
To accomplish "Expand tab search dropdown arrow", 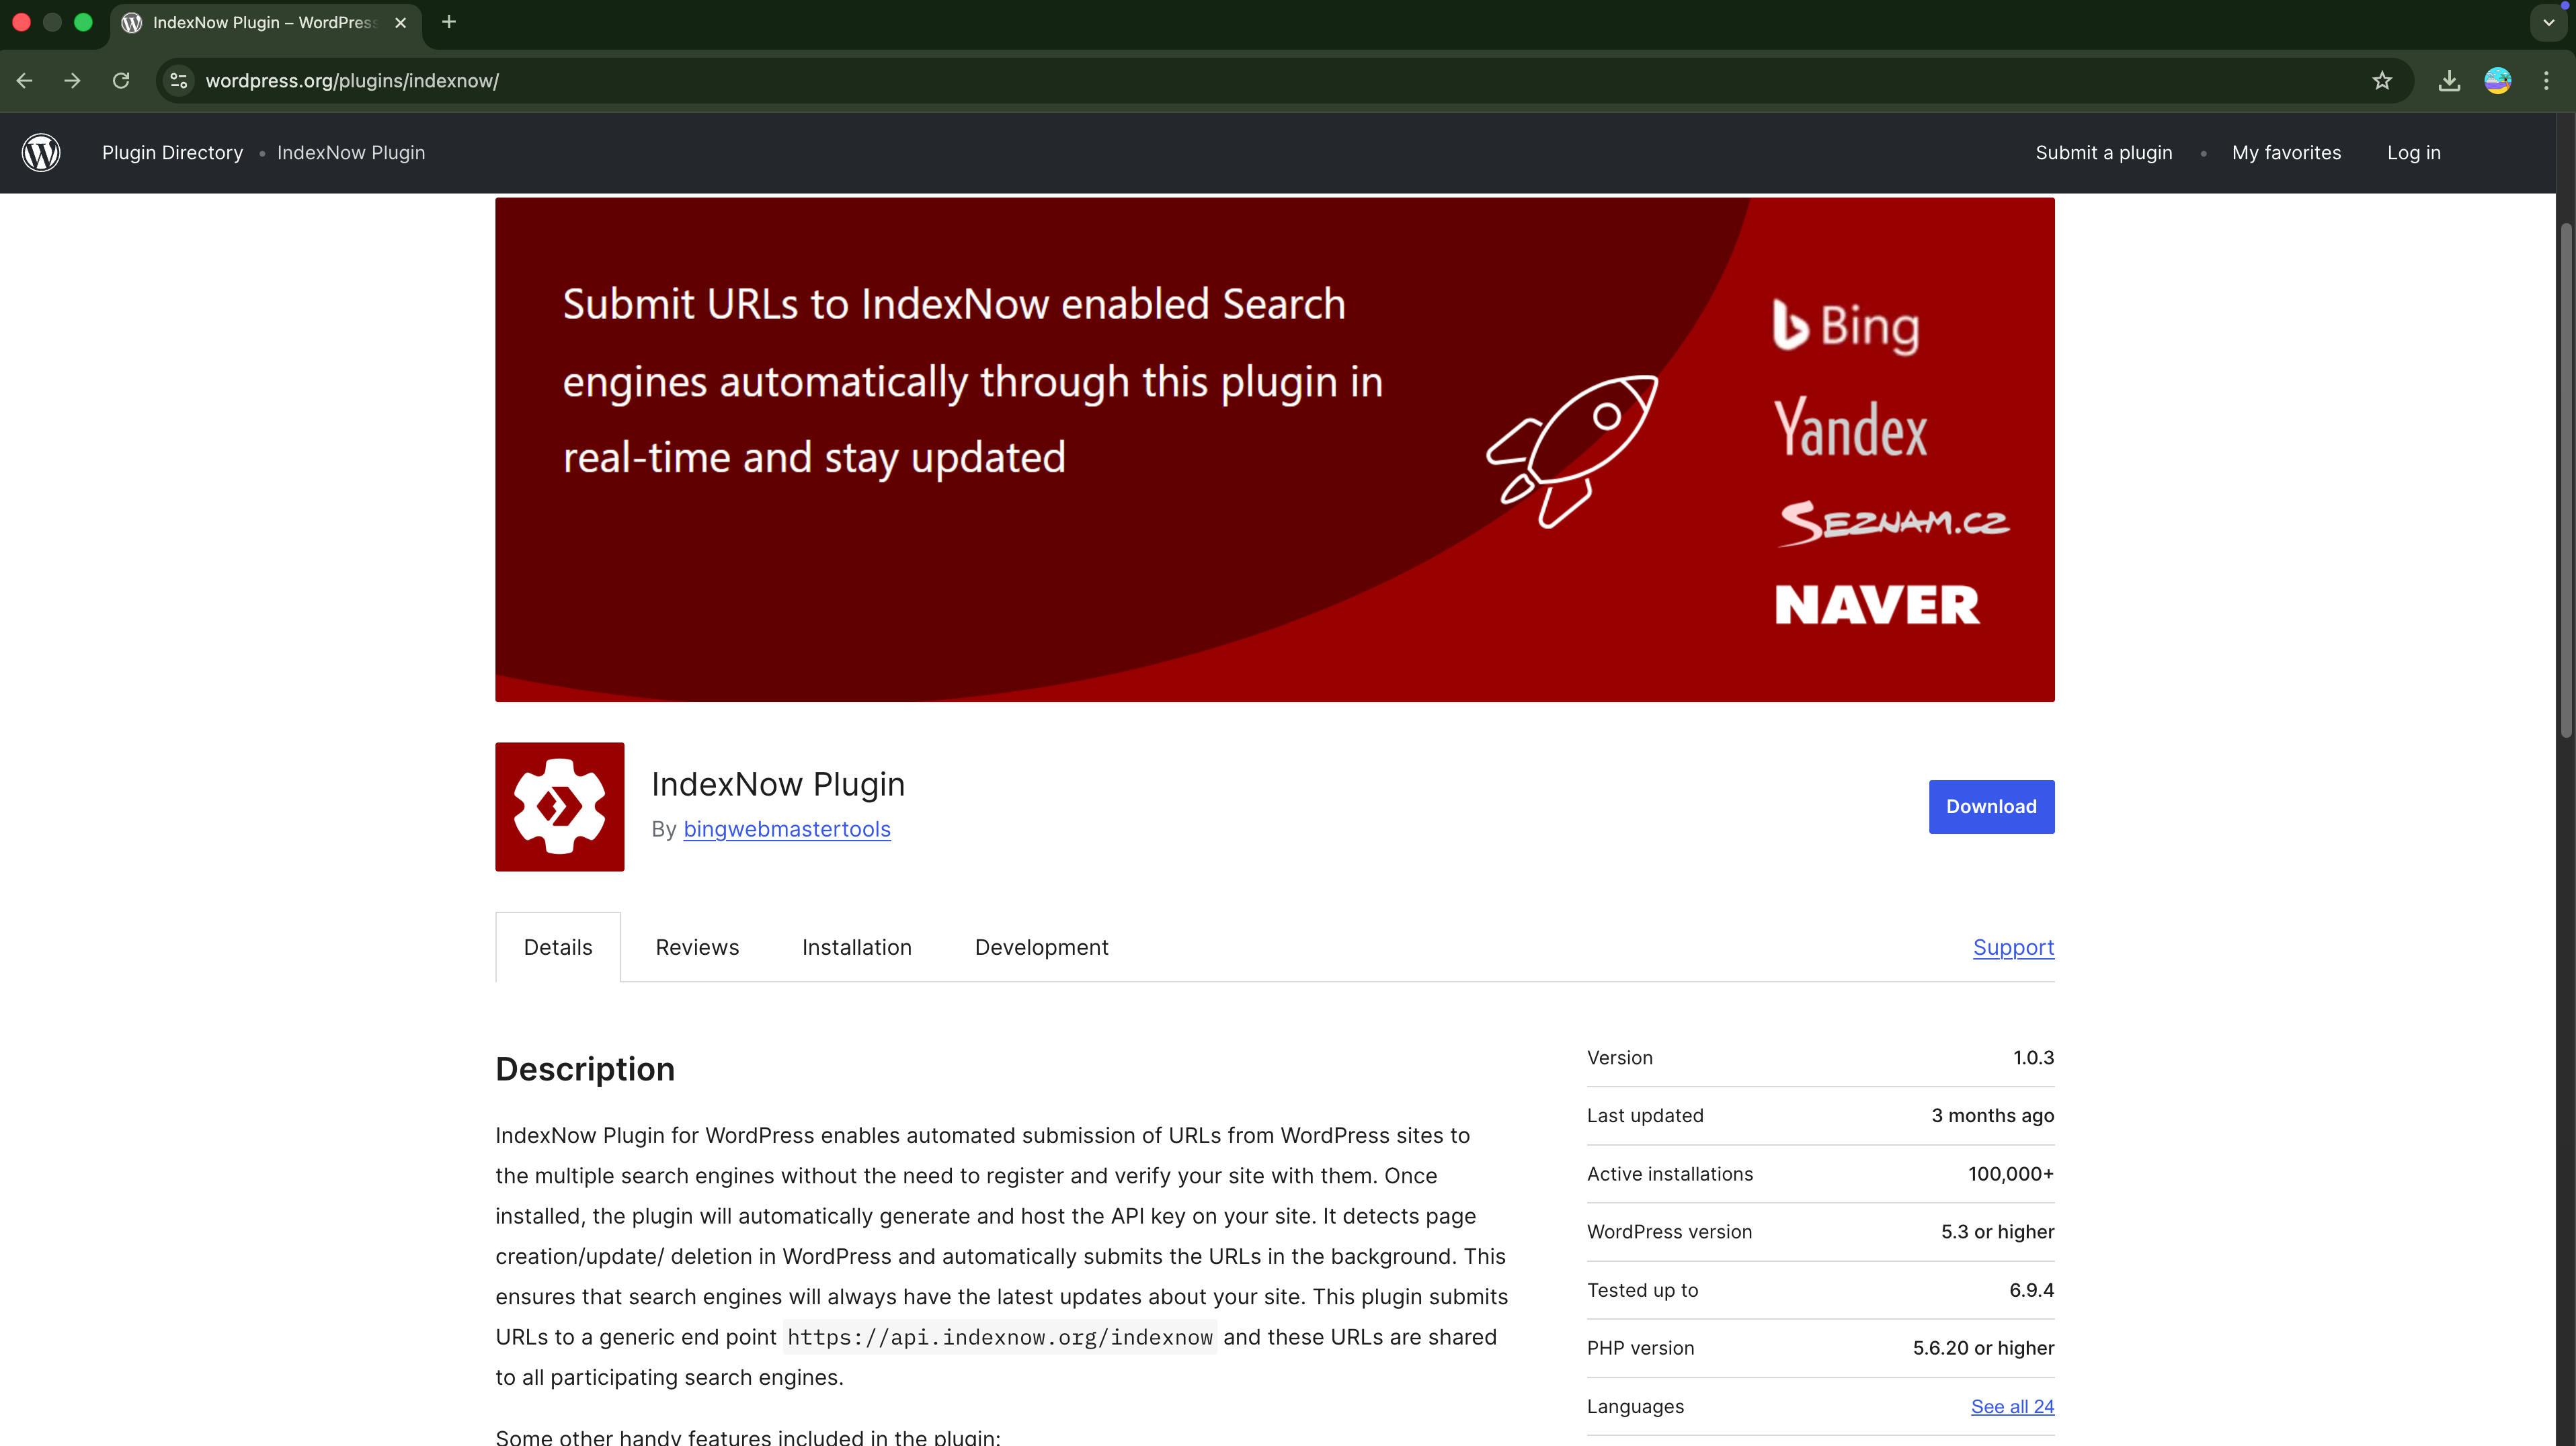I will (x=2548, y=22).
